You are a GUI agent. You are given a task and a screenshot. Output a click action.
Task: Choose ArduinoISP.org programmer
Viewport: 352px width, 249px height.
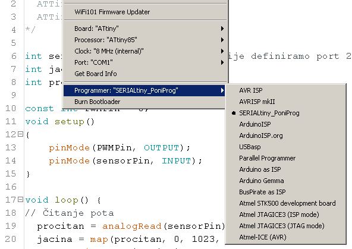point(286,135)
